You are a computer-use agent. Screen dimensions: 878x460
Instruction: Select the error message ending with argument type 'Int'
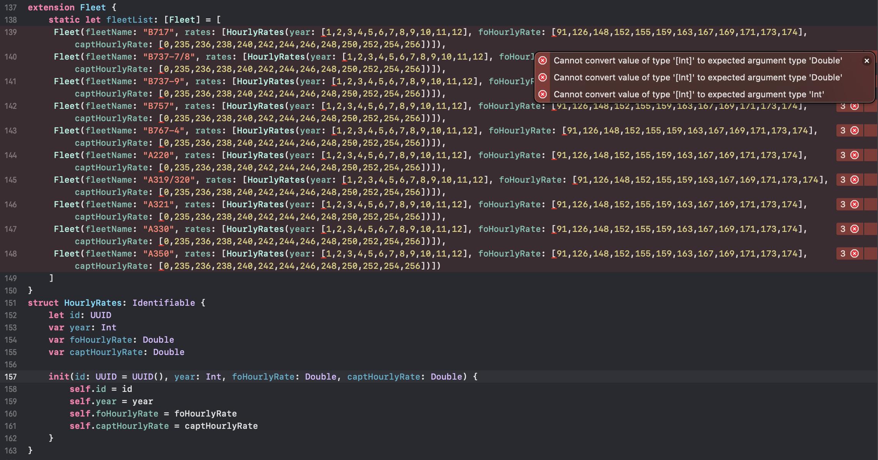(689, 94)
